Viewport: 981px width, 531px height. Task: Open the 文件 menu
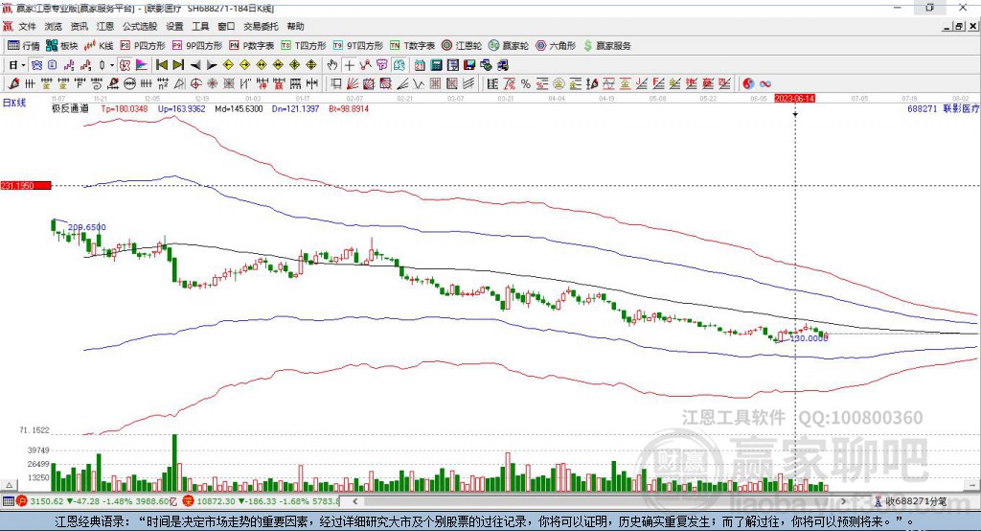[x=27, y=26]
